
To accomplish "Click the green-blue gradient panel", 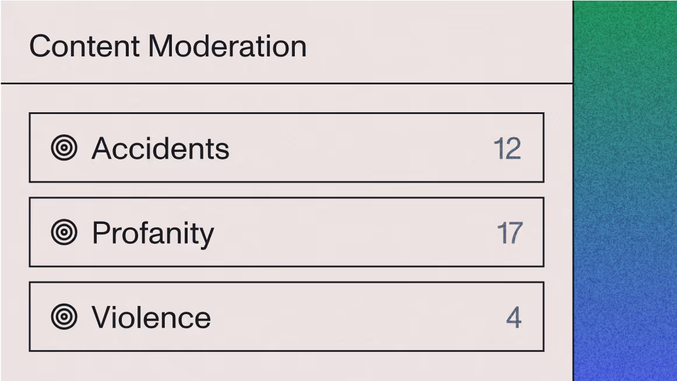I will click(625, 191).
